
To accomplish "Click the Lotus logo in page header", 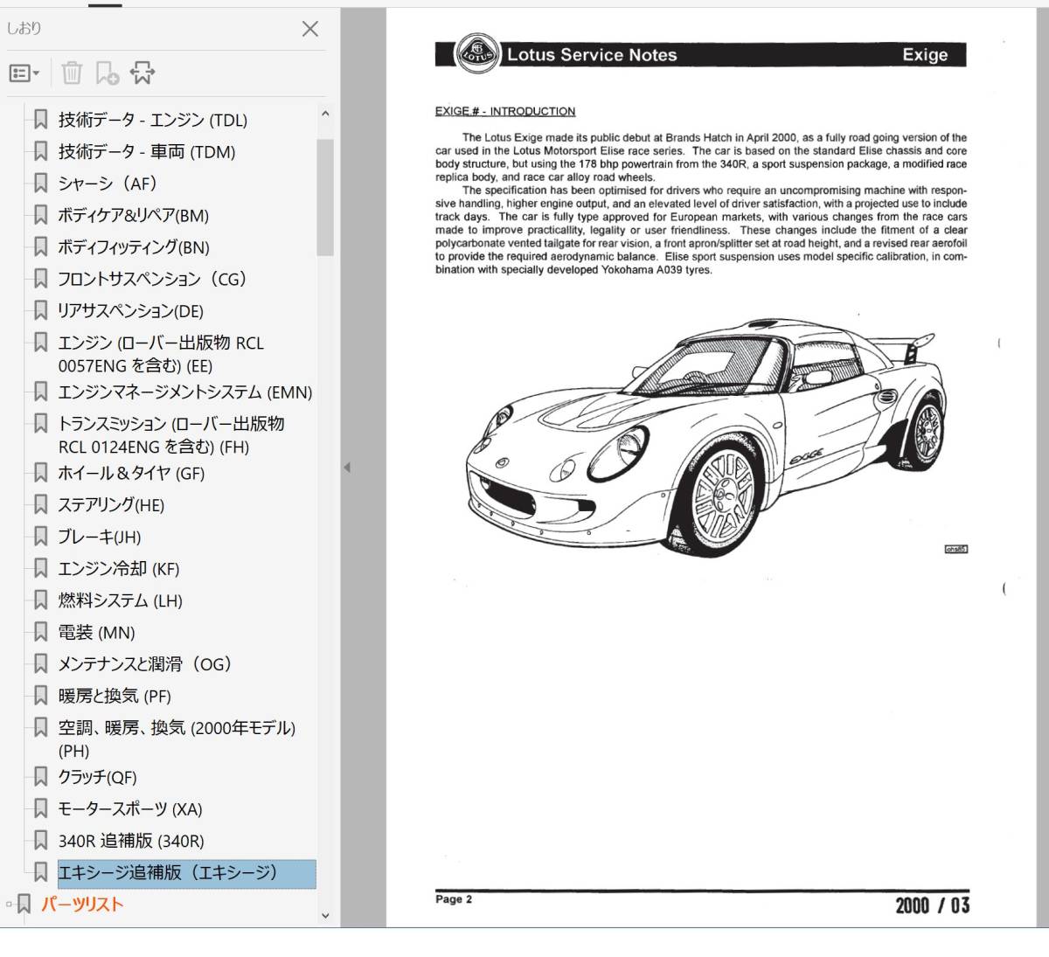I will coord(477,54).
